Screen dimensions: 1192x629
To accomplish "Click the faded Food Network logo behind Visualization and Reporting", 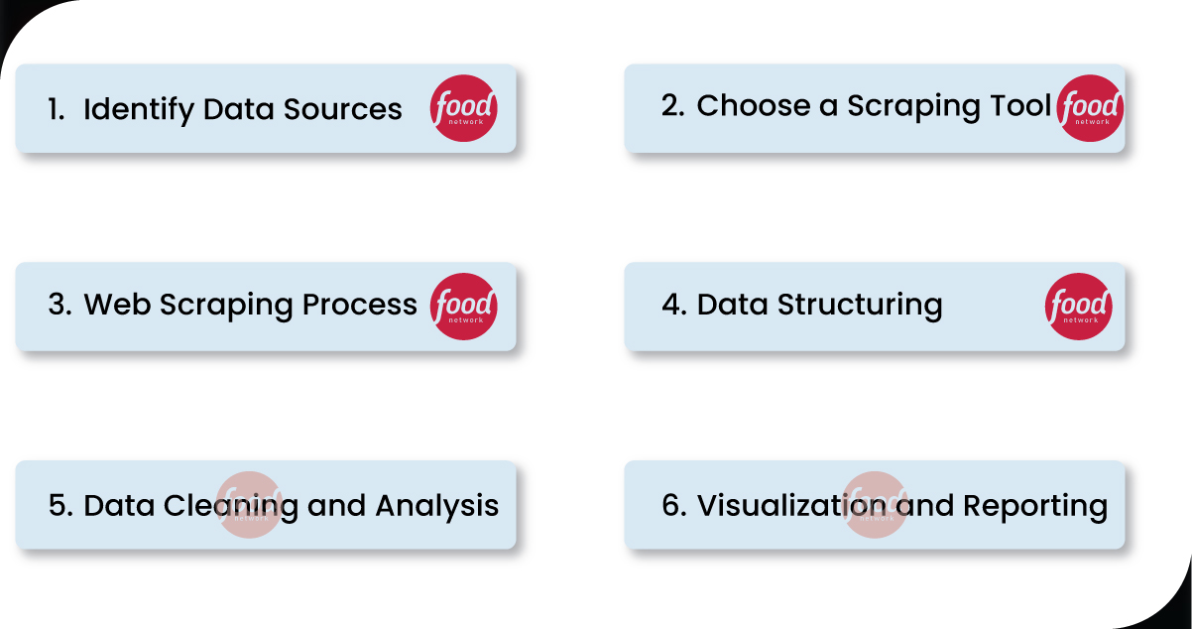I will point(875,505).
